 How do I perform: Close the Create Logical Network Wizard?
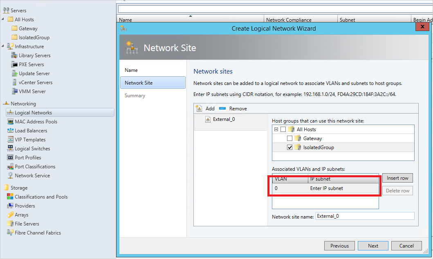[422, 27]
